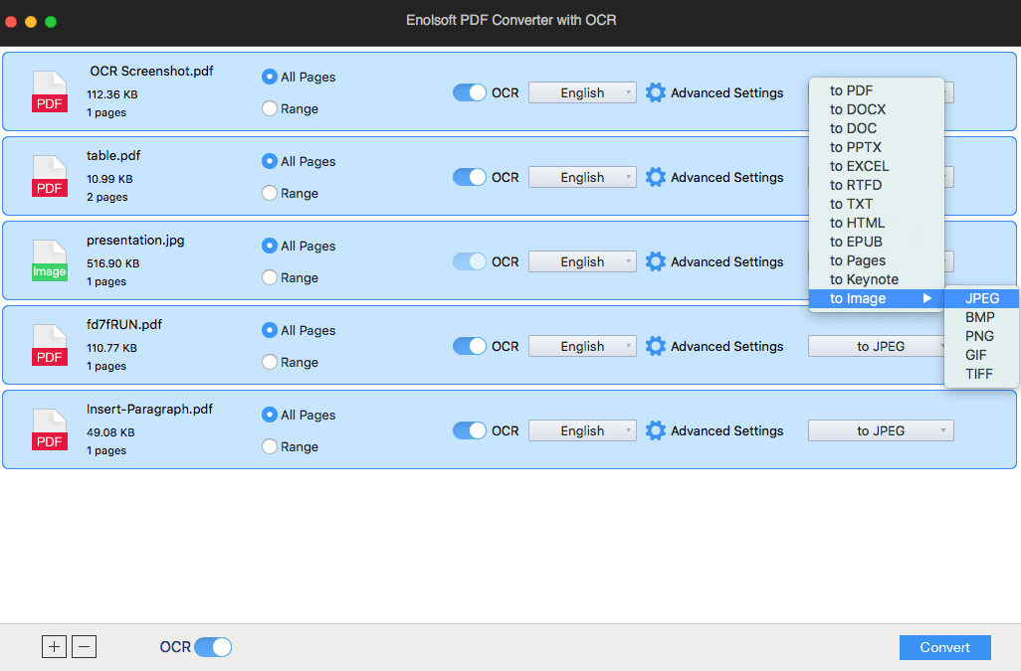The width and height of the screenshot is (1021, 671).
Task: Pick PNG in the image submenu
Action: tap(982, 336)
